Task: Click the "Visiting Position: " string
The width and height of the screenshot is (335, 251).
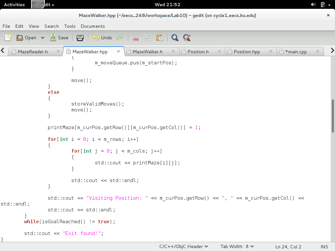Action: point(117,198)
